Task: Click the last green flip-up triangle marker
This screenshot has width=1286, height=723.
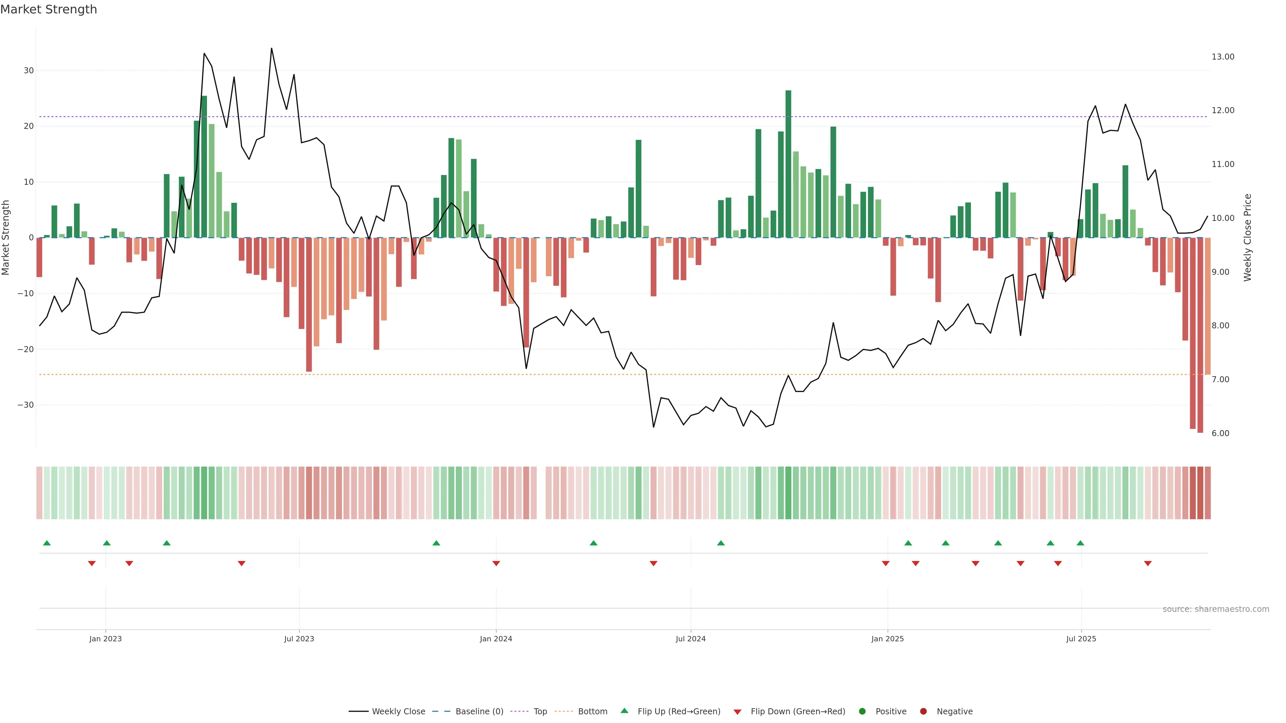Action: click(1080, 543)
